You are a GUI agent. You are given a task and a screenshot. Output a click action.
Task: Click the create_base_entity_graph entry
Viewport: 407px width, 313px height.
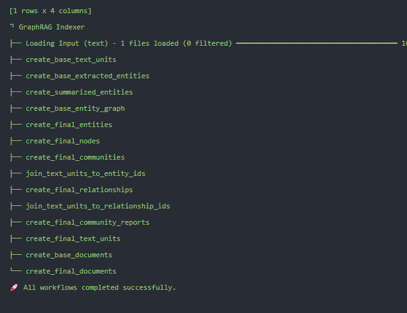click(75, 109)
